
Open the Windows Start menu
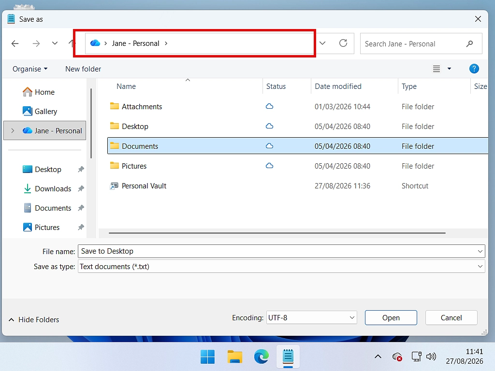point(207,357)
